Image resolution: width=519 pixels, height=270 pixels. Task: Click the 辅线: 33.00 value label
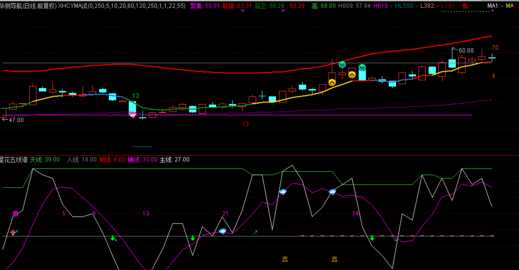tap(142, 160)
